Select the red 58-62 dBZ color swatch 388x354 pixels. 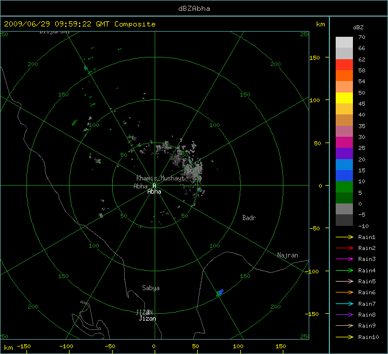pos(344,64)
